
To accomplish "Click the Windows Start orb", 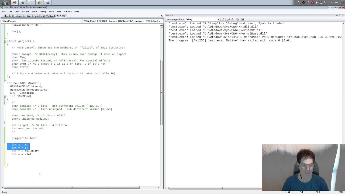I will (x=5, y=3).
